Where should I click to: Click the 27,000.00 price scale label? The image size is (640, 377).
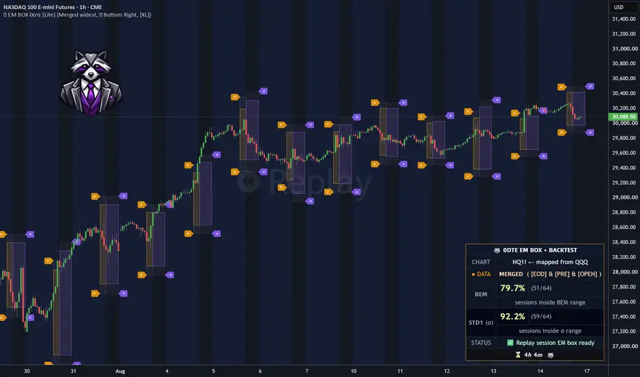pos(624,346)
